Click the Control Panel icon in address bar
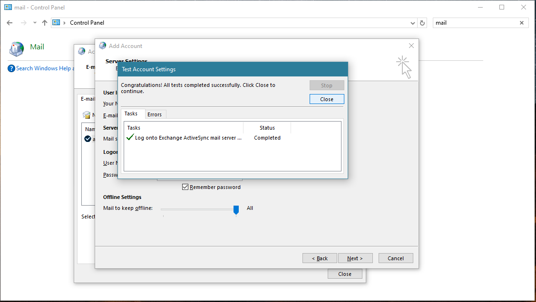Screen dimensions: 536x302 tap(57, 23)
